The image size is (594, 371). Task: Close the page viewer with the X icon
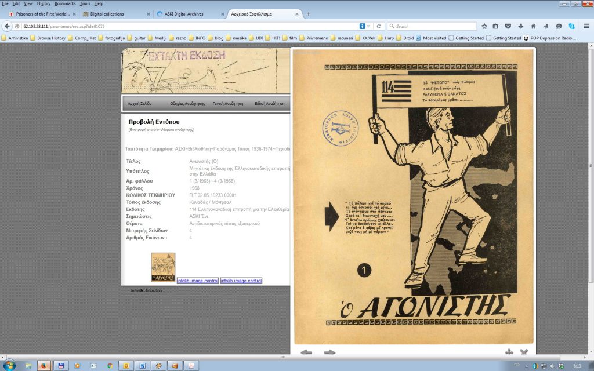524,352
